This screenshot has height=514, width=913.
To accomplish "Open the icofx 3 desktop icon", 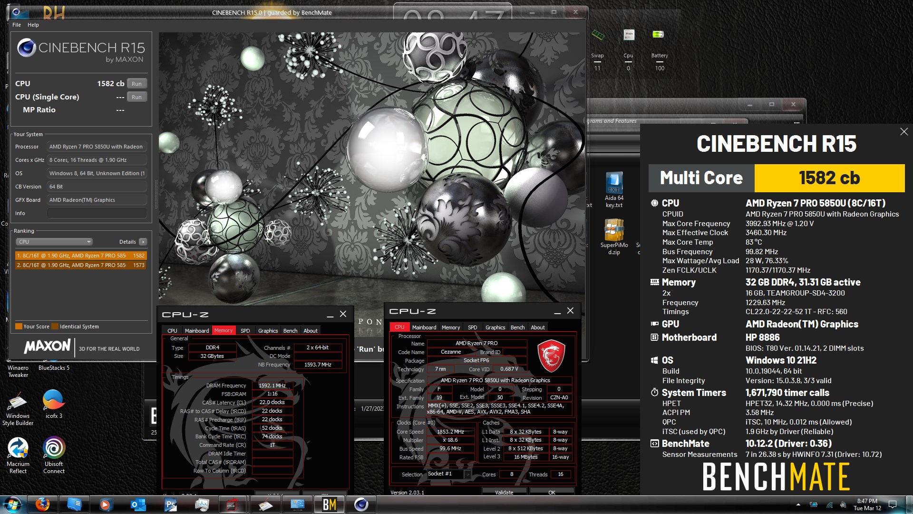I will pos(54,405).
